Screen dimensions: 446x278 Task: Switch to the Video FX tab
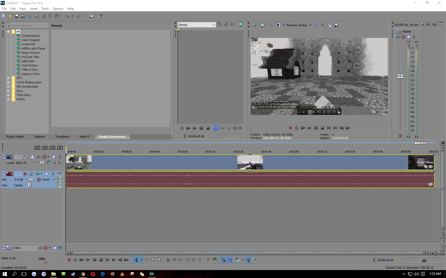pos(85,137)
